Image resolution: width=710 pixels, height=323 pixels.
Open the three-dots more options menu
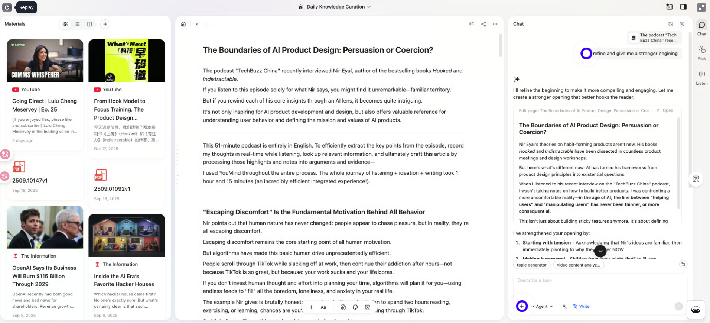495,24
